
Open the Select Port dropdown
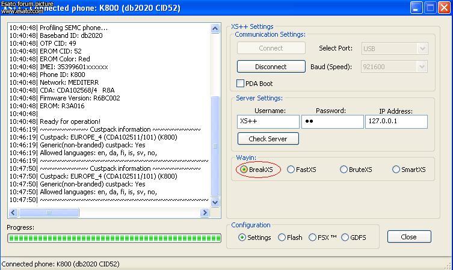pyautogui.click(x=422, y=49)
